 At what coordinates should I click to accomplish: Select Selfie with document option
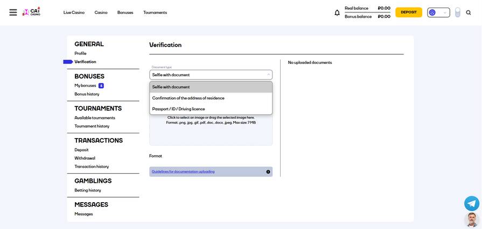[x=171, y=87]
